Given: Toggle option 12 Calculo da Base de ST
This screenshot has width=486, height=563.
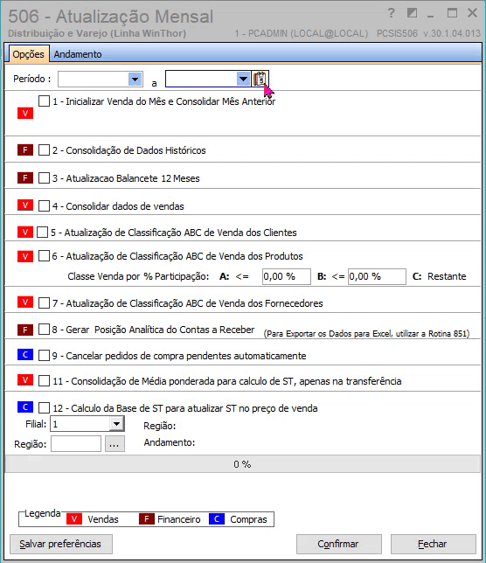Looking at the screenshot, I should [x=45, y=408].
